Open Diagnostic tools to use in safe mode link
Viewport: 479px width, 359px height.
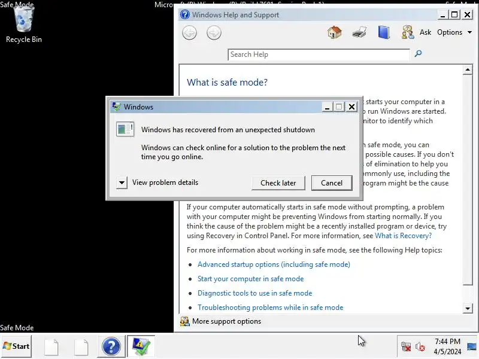coord(255,293)
